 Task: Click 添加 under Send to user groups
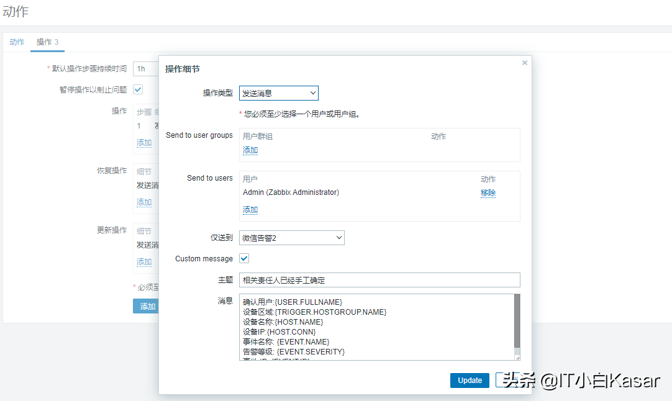click(250, 150)
